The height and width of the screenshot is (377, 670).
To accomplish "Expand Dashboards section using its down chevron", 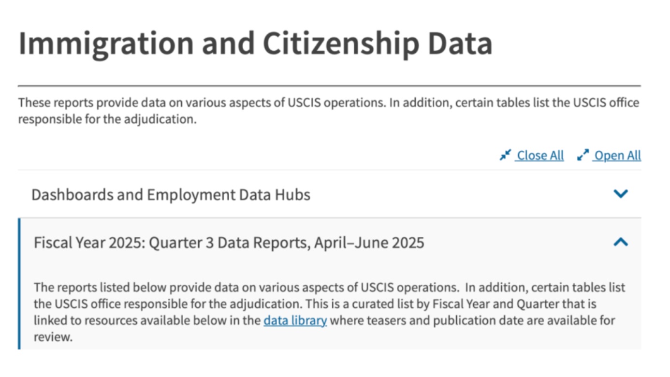I will 620,194.
